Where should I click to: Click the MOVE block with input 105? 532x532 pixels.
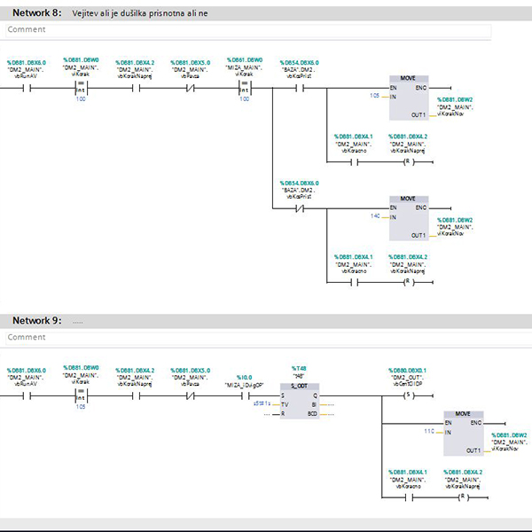click(x=408, y=98)
